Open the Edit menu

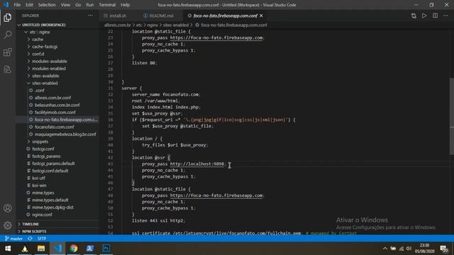pyautogui.click(x=29, y=5)
